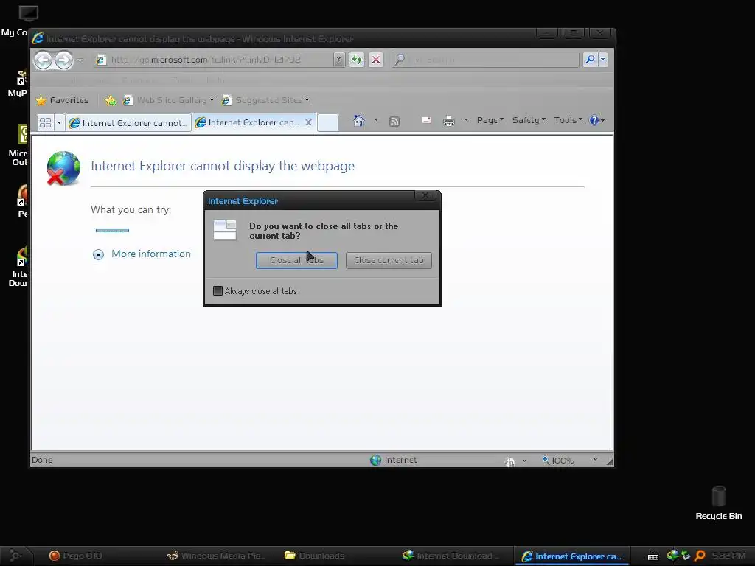Click the Close current tab button
Screen dimensions: 755x566
389,260
